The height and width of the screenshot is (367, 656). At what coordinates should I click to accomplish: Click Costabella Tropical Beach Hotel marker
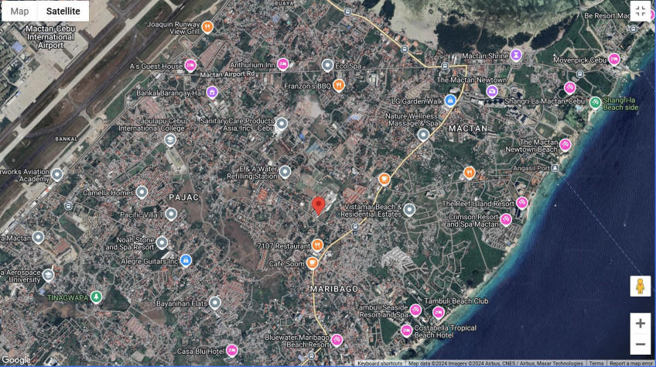coord(407,331)
